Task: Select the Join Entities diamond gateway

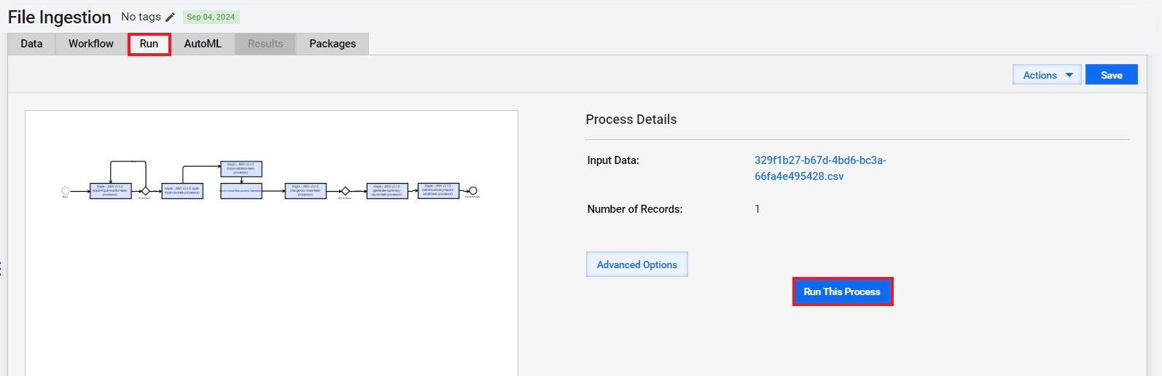Action: (346, 191)
